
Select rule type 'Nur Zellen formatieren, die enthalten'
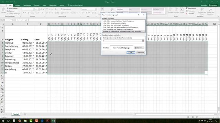coord(124,23)
